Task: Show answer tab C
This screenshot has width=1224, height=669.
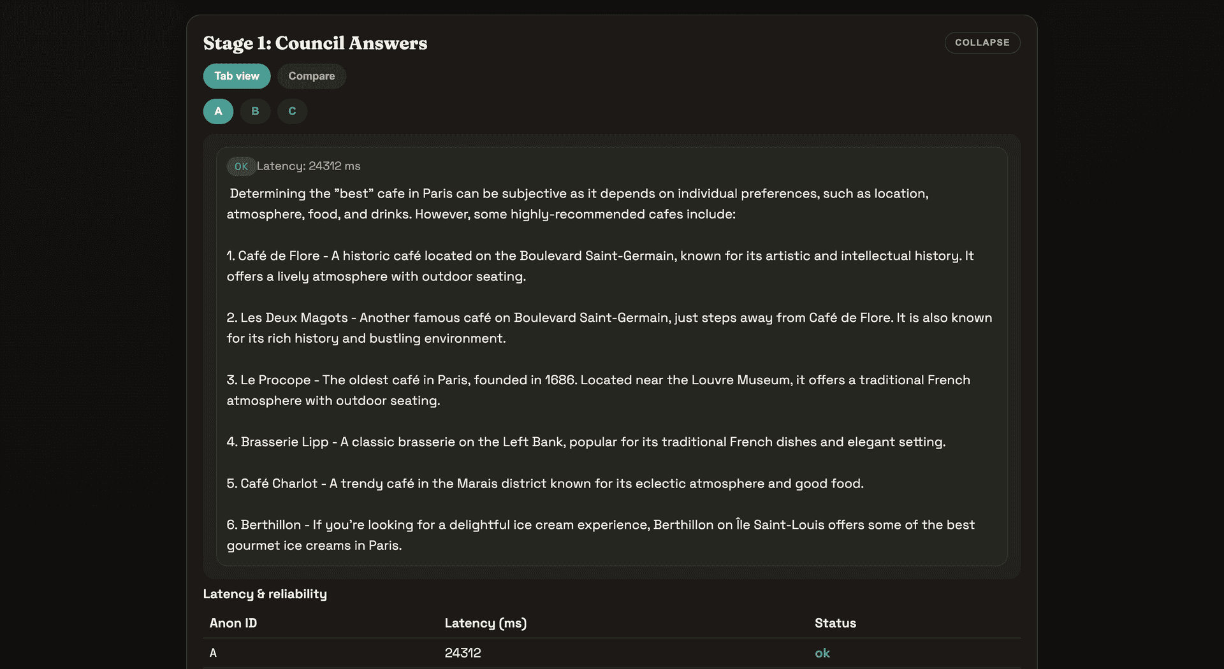Action: tap(292, 111)
